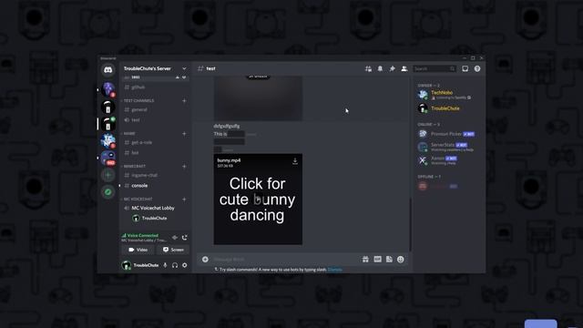Open User Settings gear
Screen dimensions: 583x328
(x=185, y=265)
